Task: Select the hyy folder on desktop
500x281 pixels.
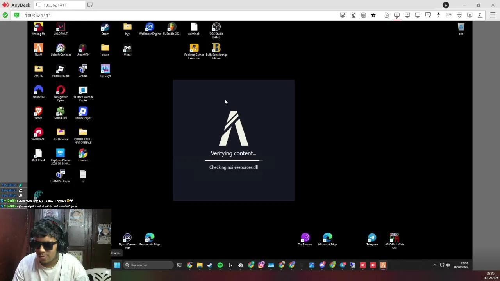Action: pyautogui.click(x=127, y=29)
